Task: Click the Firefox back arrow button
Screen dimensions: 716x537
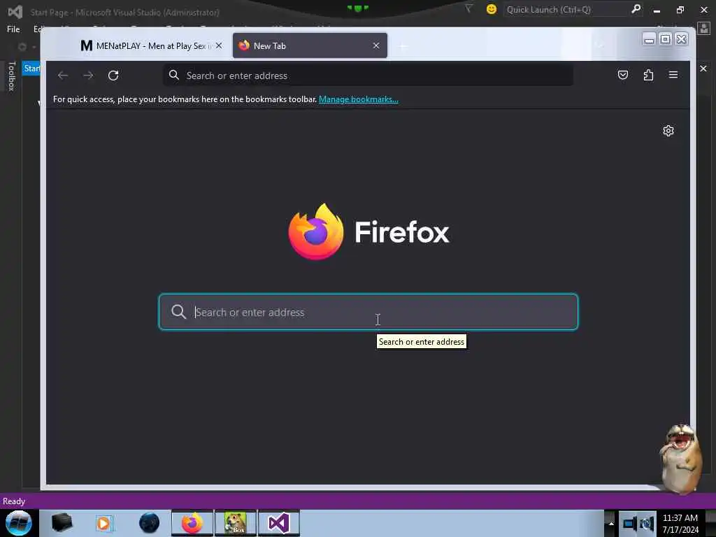Action: click(x=63, y=76)
